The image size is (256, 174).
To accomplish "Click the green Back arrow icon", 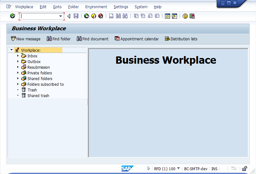I will pos(87,16).
